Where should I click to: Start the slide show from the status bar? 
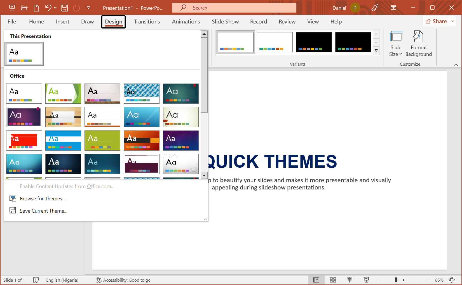(366, 280)
